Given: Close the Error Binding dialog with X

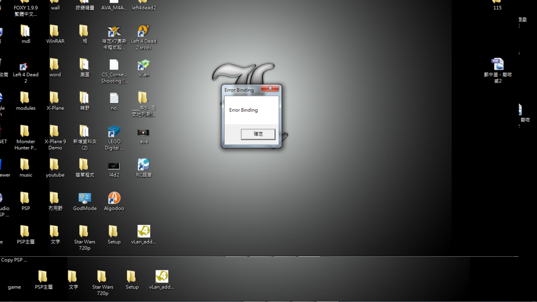Looking at the screenshot, I should (270, 89).
